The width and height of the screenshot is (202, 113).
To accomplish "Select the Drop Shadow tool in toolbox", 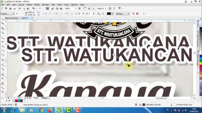I will pyautogui.click(x=2, y=74).
